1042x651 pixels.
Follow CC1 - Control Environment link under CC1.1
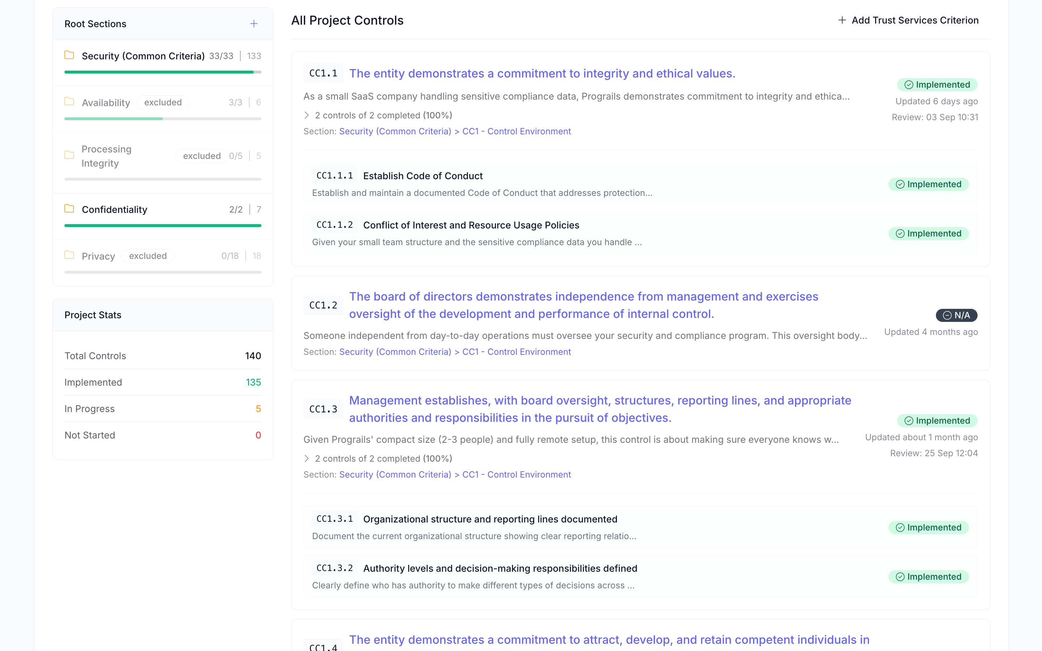517,131
